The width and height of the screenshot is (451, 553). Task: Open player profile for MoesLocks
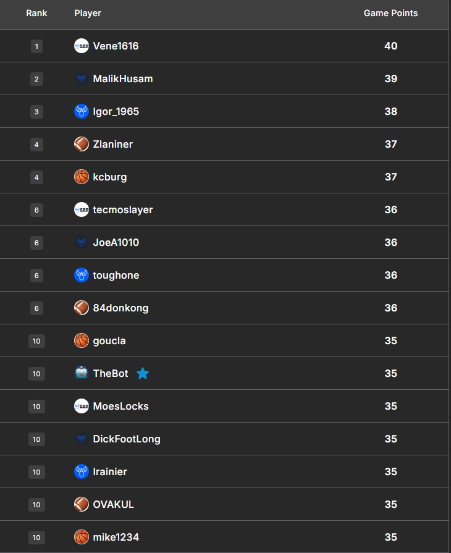click(x=120, y=406)
